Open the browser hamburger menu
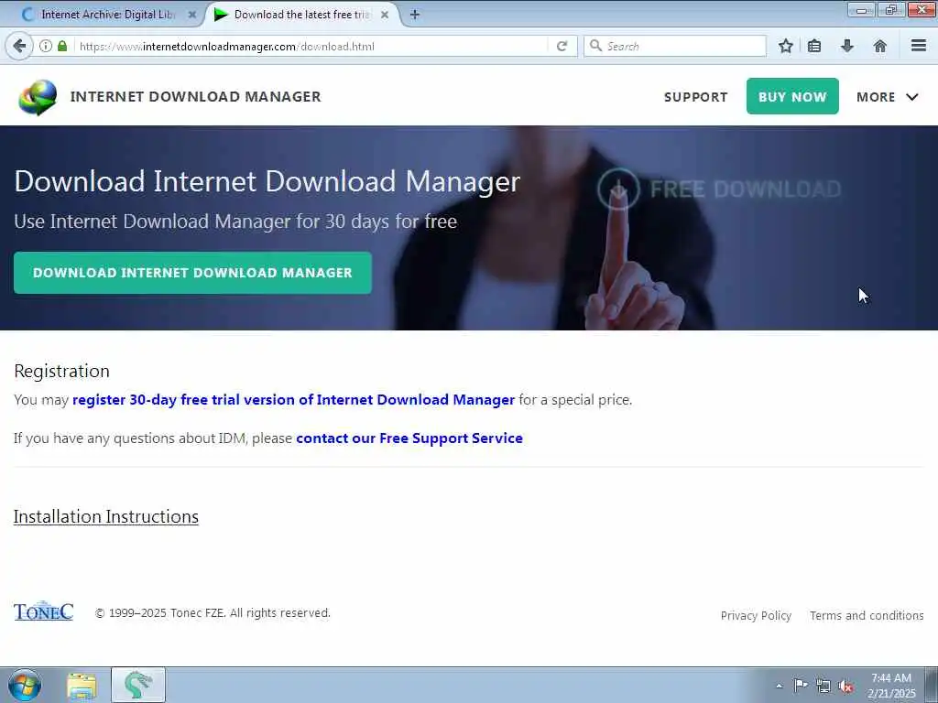Screen dimensions: 938x703 [x=919, y=46]
